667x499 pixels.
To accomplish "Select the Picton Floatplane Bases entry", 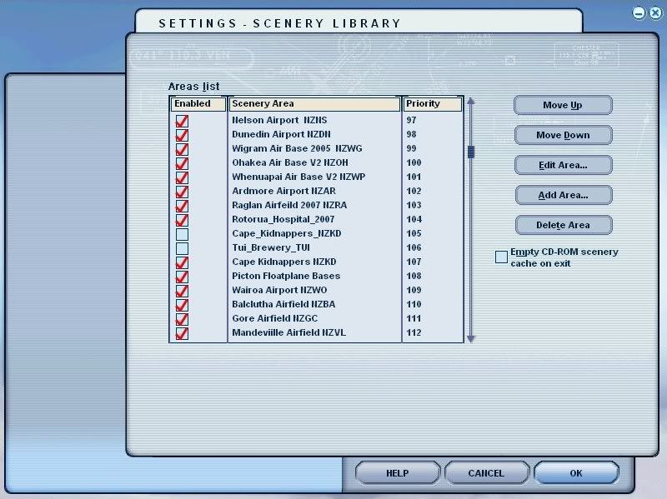I will [286, 277].
